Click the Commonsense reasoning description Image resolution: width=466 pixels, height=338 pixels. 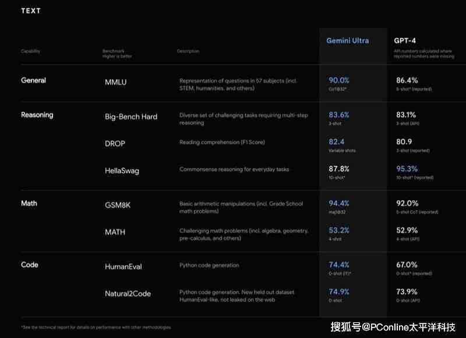[x=234, y=169]
